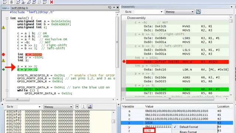This screenshot has height=133, width=236.
Task: Click the editor horizontal scrollbar right arrow
Action: pos(113,99)
